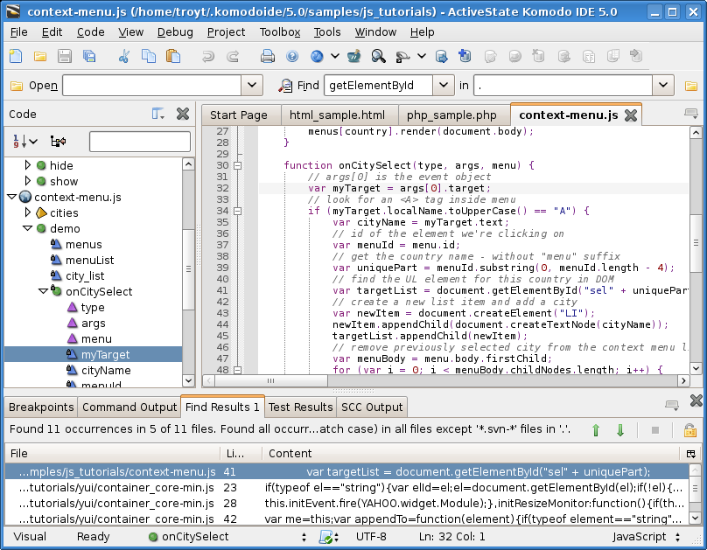The height and width of the screenshot is (550, 707).
Task: Open the View menu
Action: [x=130, y=31]
